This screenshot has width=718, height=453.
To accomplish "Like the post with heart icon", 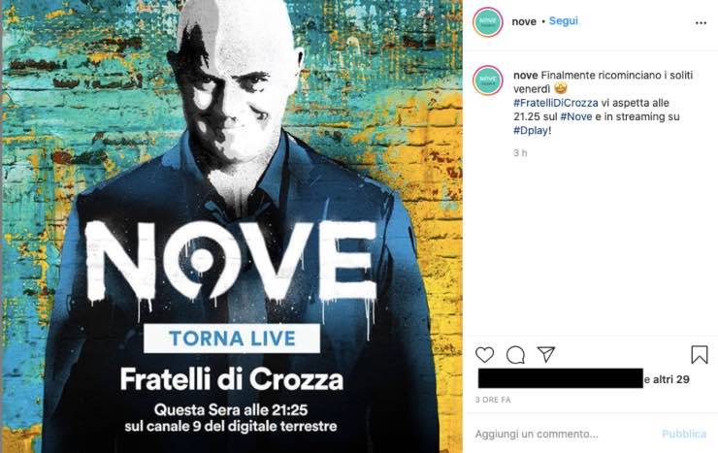I will click(484, 355).
